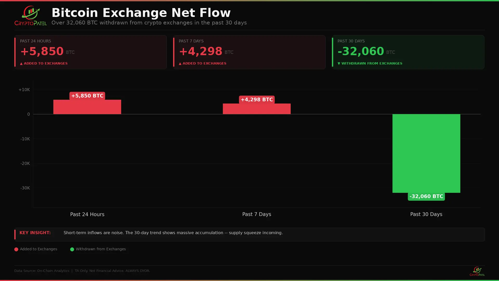Click the +4,298 BTC bar data label
This screenshot has width=499, height=281.
(257, 100)
